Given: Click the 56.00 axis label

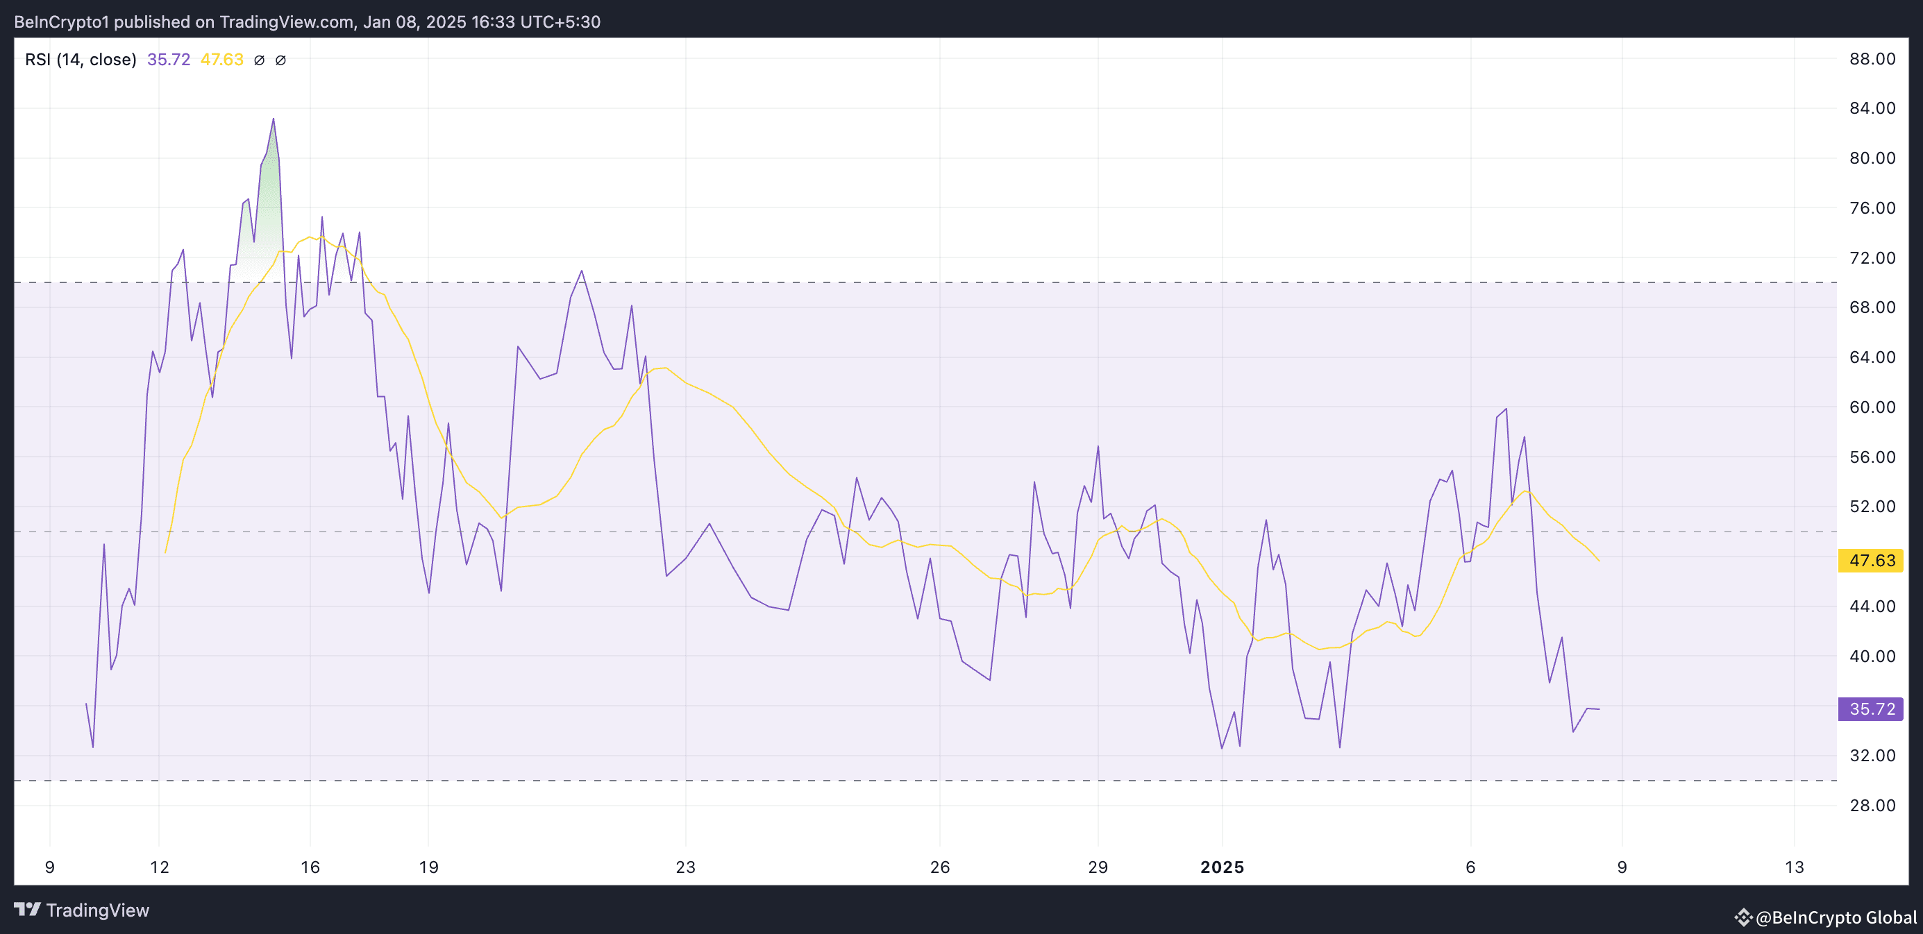Looking at the screenshot, I should pyautogui.click(x=1872, y=457).
